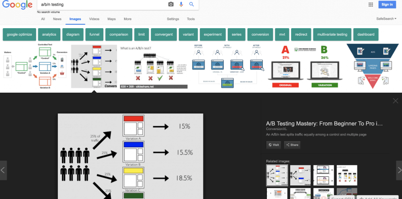Click the microphone voice search icon

click(181, 5)
